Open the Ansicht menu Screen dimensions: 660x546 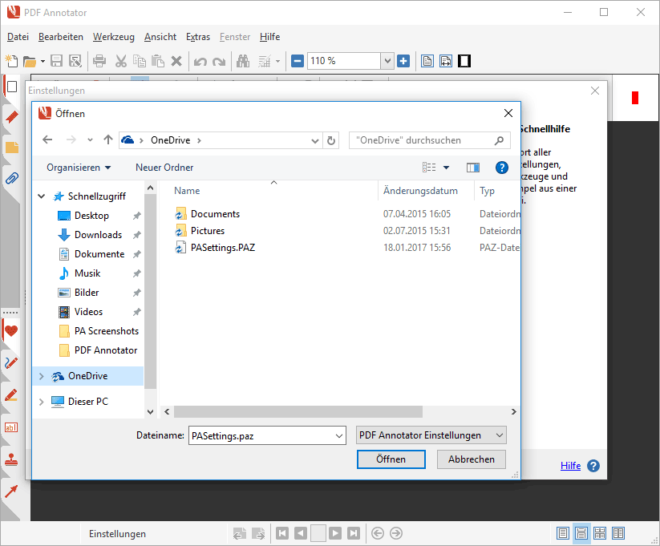click(x=160, y=37)
